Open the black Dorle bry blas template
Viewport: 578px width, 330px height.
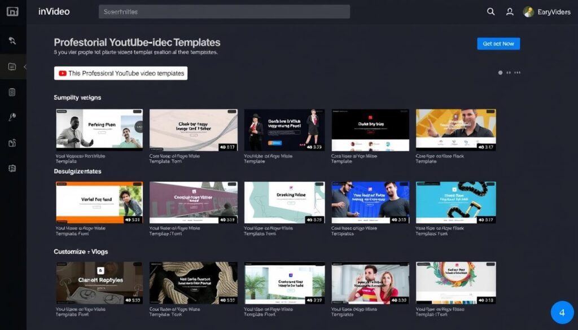click(370, 130)
